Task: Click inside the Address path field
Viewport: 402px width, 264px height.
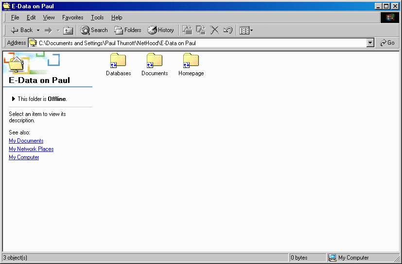Action: (194, 43)
